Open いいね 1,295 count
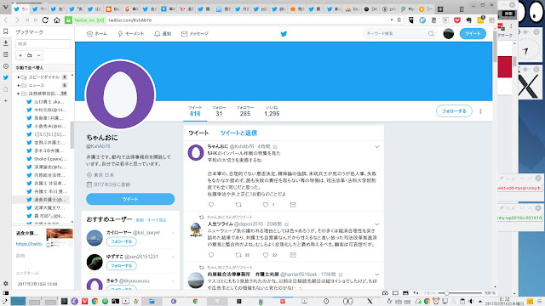545x306 pixels. tap(272, 111)
